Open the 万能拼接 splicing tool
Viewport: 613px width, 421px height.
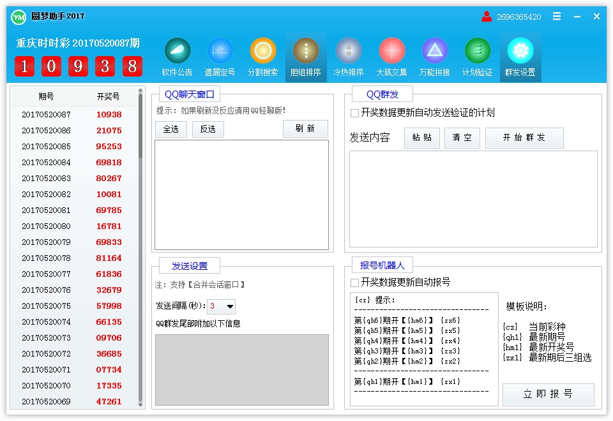click(x=434, y=56)
